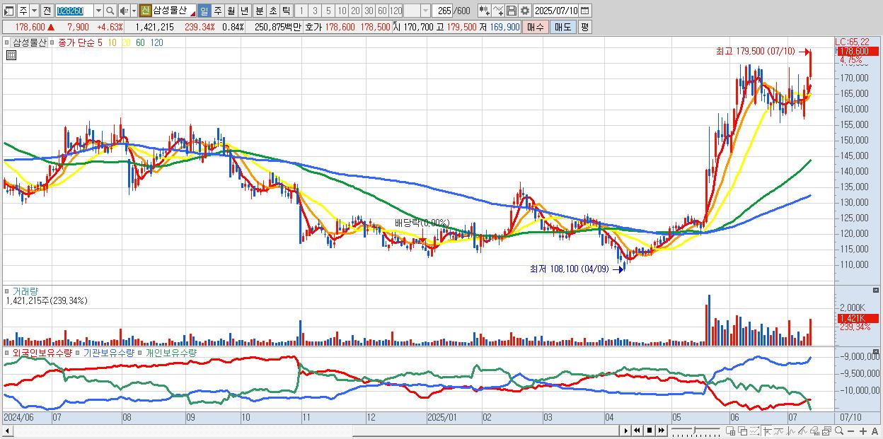This screenshot has height=439, width=883.
Task: Choose the 1 interval button
Action: click(301, 11)
